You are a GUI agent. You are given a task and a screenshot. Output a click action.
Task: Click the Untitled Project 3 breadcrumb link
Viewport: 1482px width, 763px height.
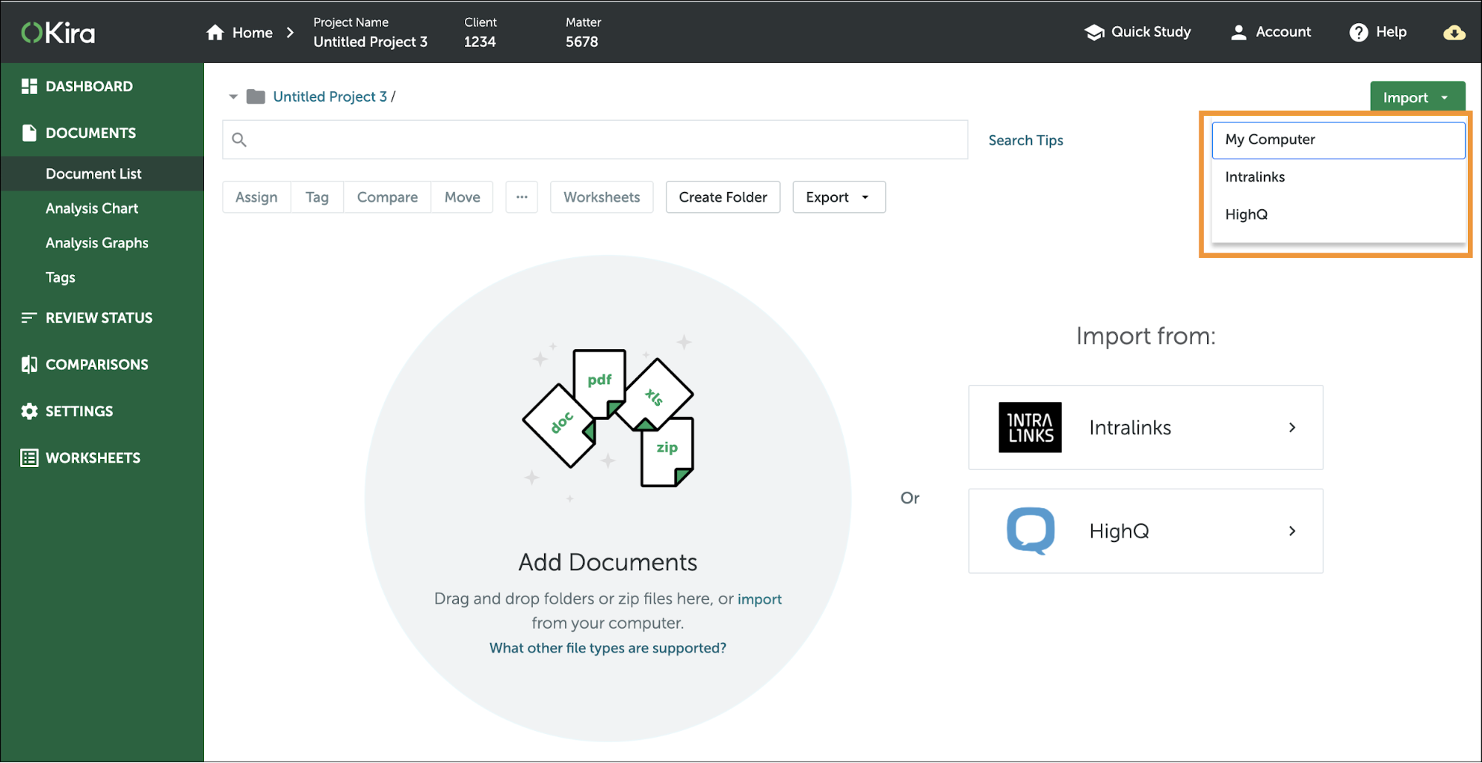(x=330, y=96)
